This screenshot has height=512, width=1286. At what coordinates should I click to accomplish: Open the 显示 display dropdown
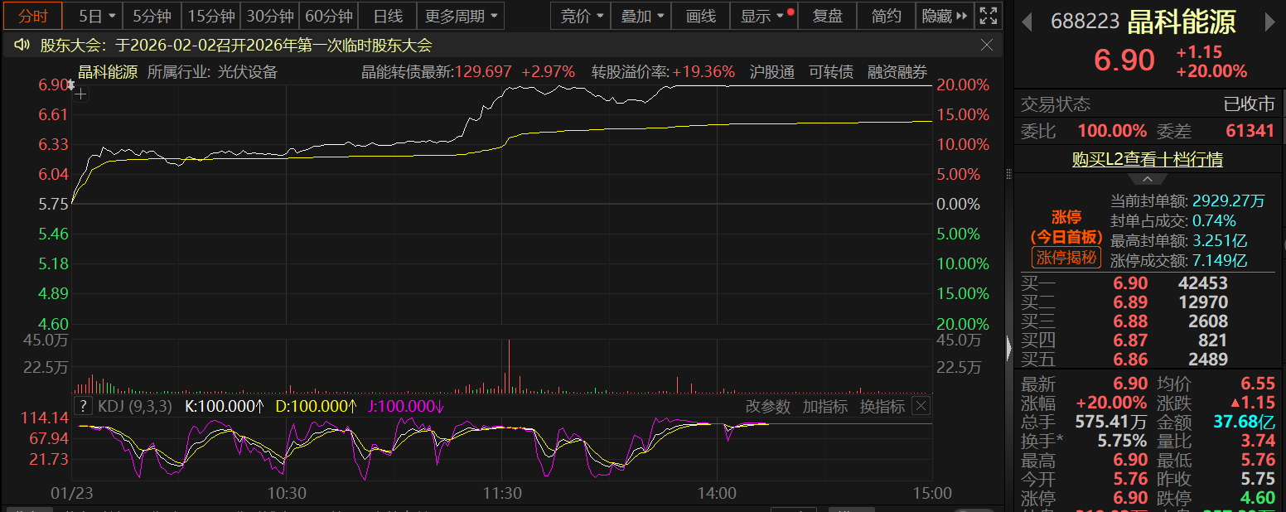[761, 16]
